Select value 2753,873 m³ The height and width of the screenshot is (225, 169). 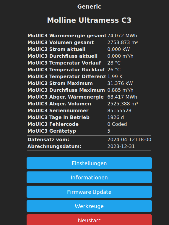[123, 42]
